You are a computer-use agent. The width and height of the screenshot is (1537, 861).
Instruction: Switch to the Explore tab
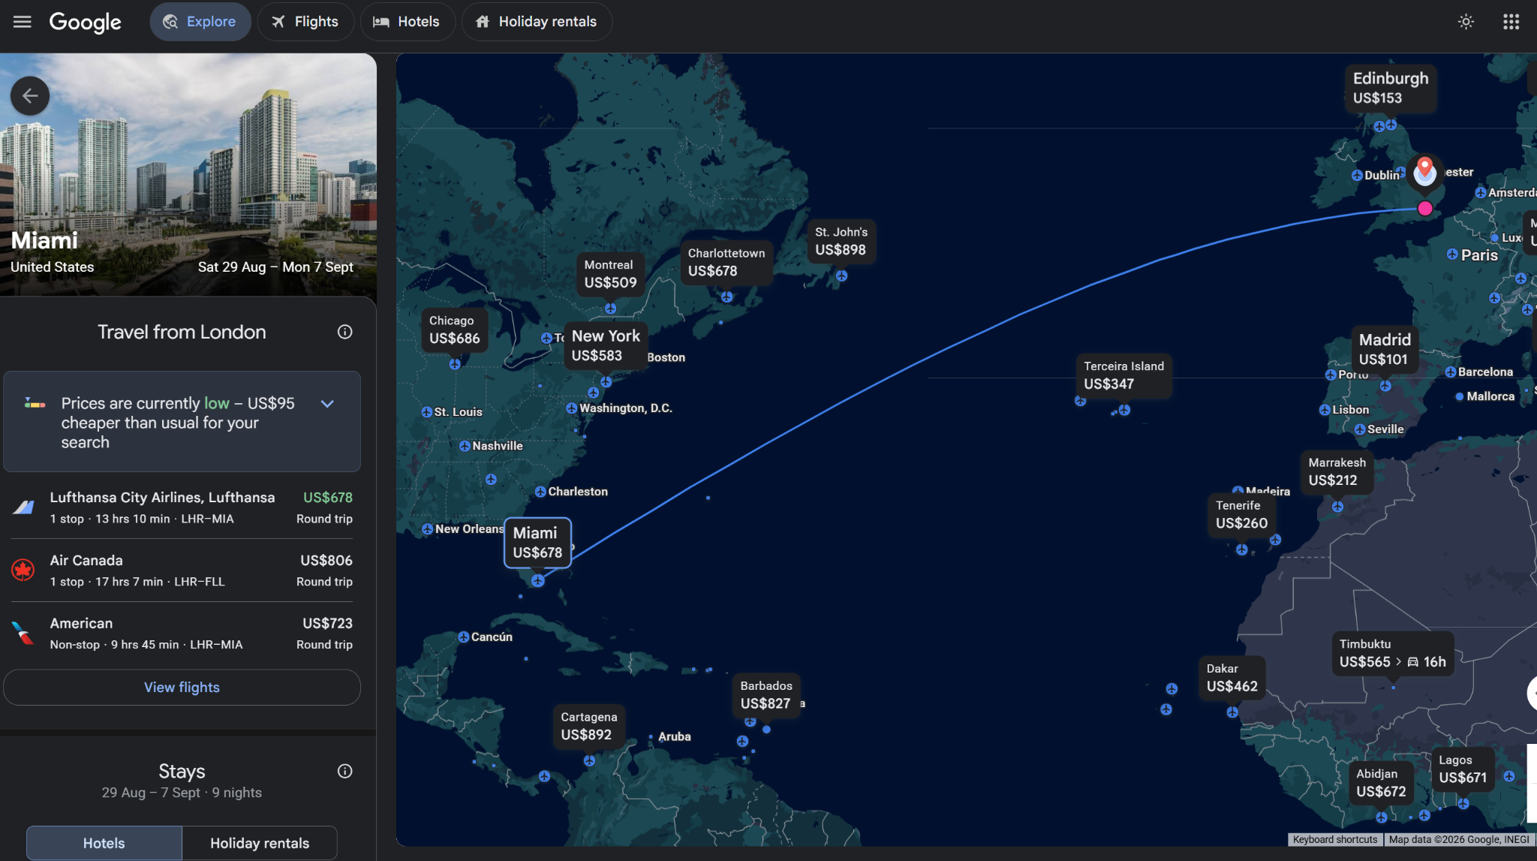(200, 22)
